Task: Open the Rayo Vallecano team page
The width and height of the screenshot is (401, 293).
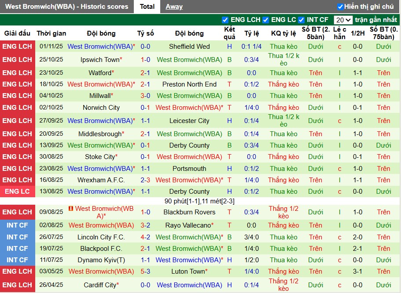Action: [x=188, y=225]
